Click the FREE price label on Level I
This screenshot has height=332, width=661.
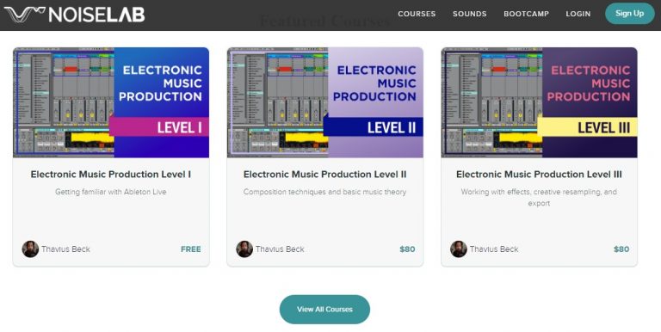191,249
